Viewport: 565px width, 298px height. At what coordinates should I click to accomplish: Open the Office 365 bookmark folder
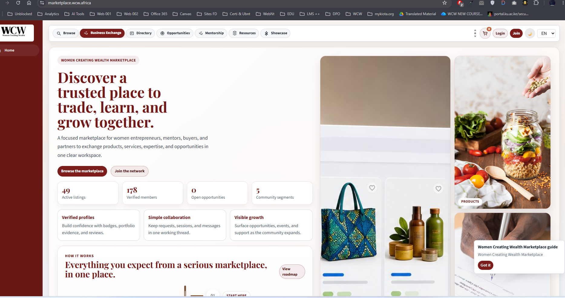(155, 14)
